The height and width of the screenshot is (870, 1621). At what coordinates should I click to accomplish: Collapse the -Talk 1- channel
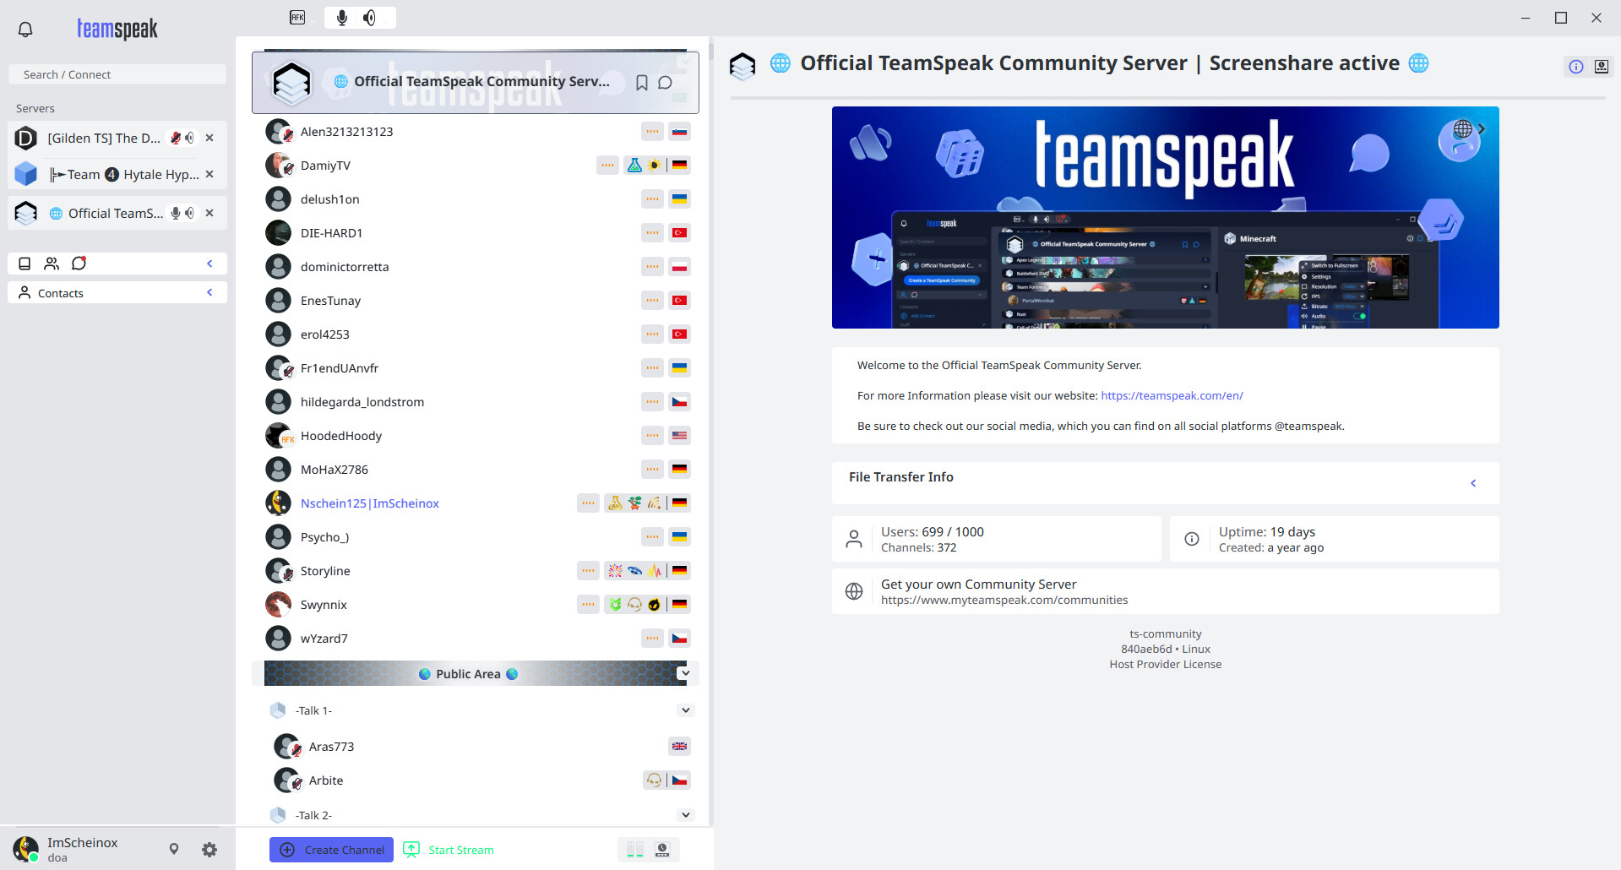pyautogui.click(x=686, y=710)
